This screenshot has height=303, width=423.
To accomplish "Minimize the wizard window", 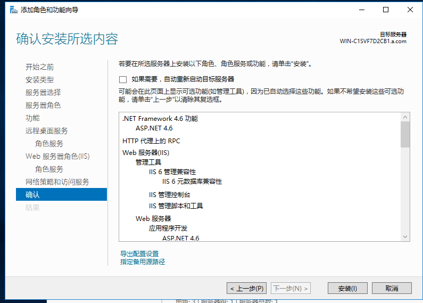I will click(x=362, y=10).
